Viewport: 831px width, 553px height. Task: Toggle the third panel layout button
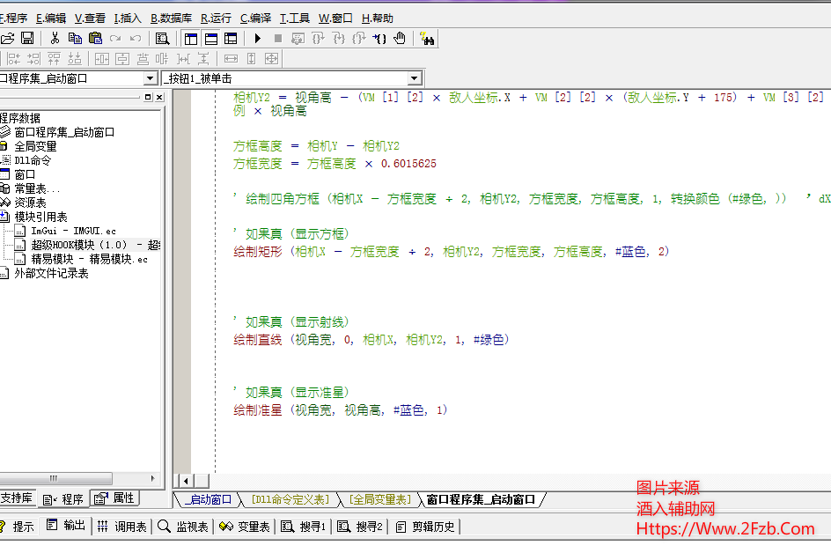tap(231, 38)
